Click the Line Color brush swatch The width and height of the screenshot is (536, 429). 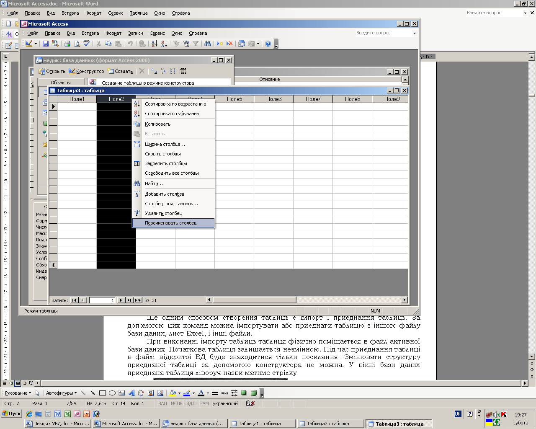click(x=187, y=393)
